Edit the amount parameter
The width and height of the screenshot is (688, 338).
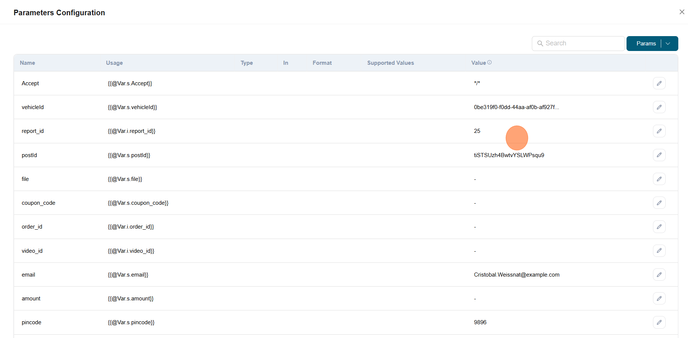(659, 299)
